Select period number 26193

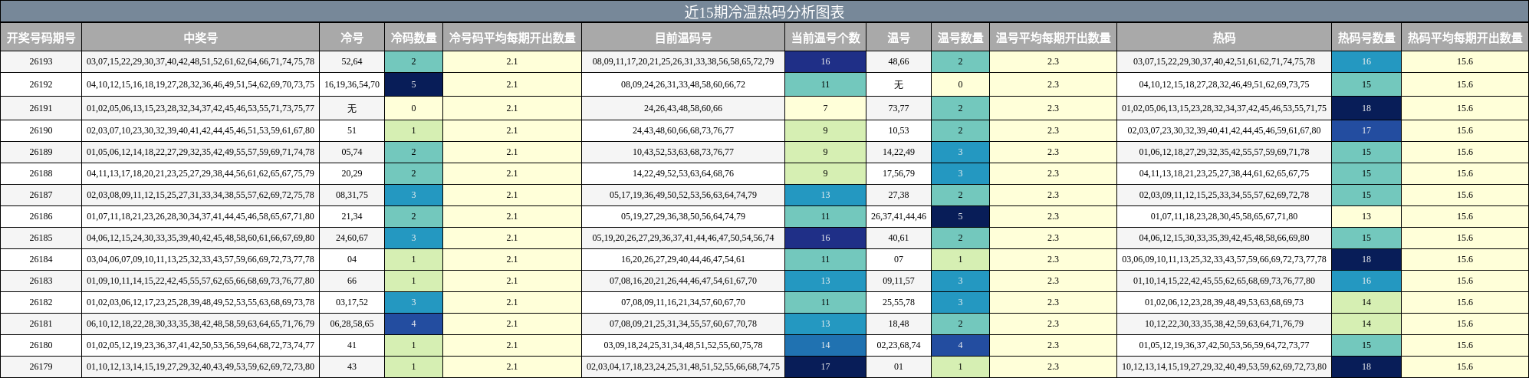coord(41,61)
